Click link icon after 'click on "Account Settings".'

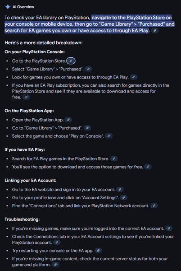[x=124, y=197]
